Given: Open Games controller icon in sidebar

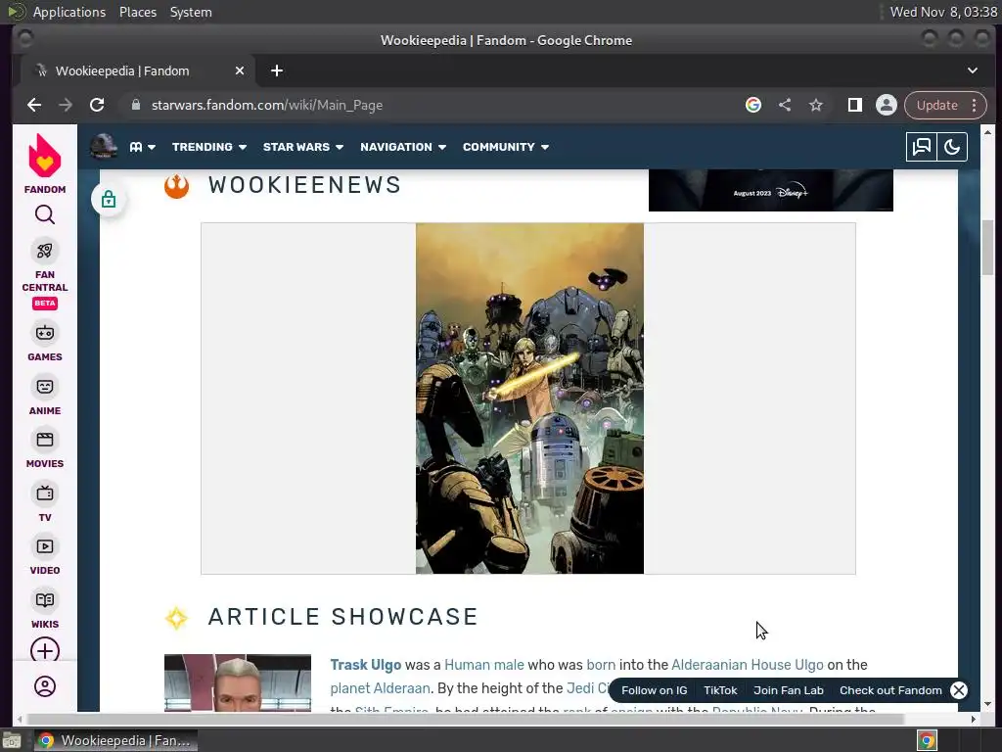Looking at the screenshot, I should (45, 333).
